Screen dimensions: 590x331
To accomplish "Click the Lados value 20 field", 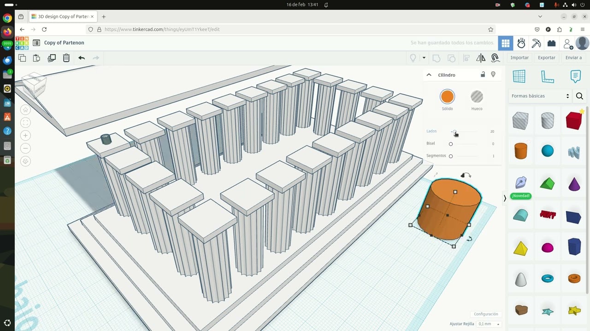I will click(492, 131).
